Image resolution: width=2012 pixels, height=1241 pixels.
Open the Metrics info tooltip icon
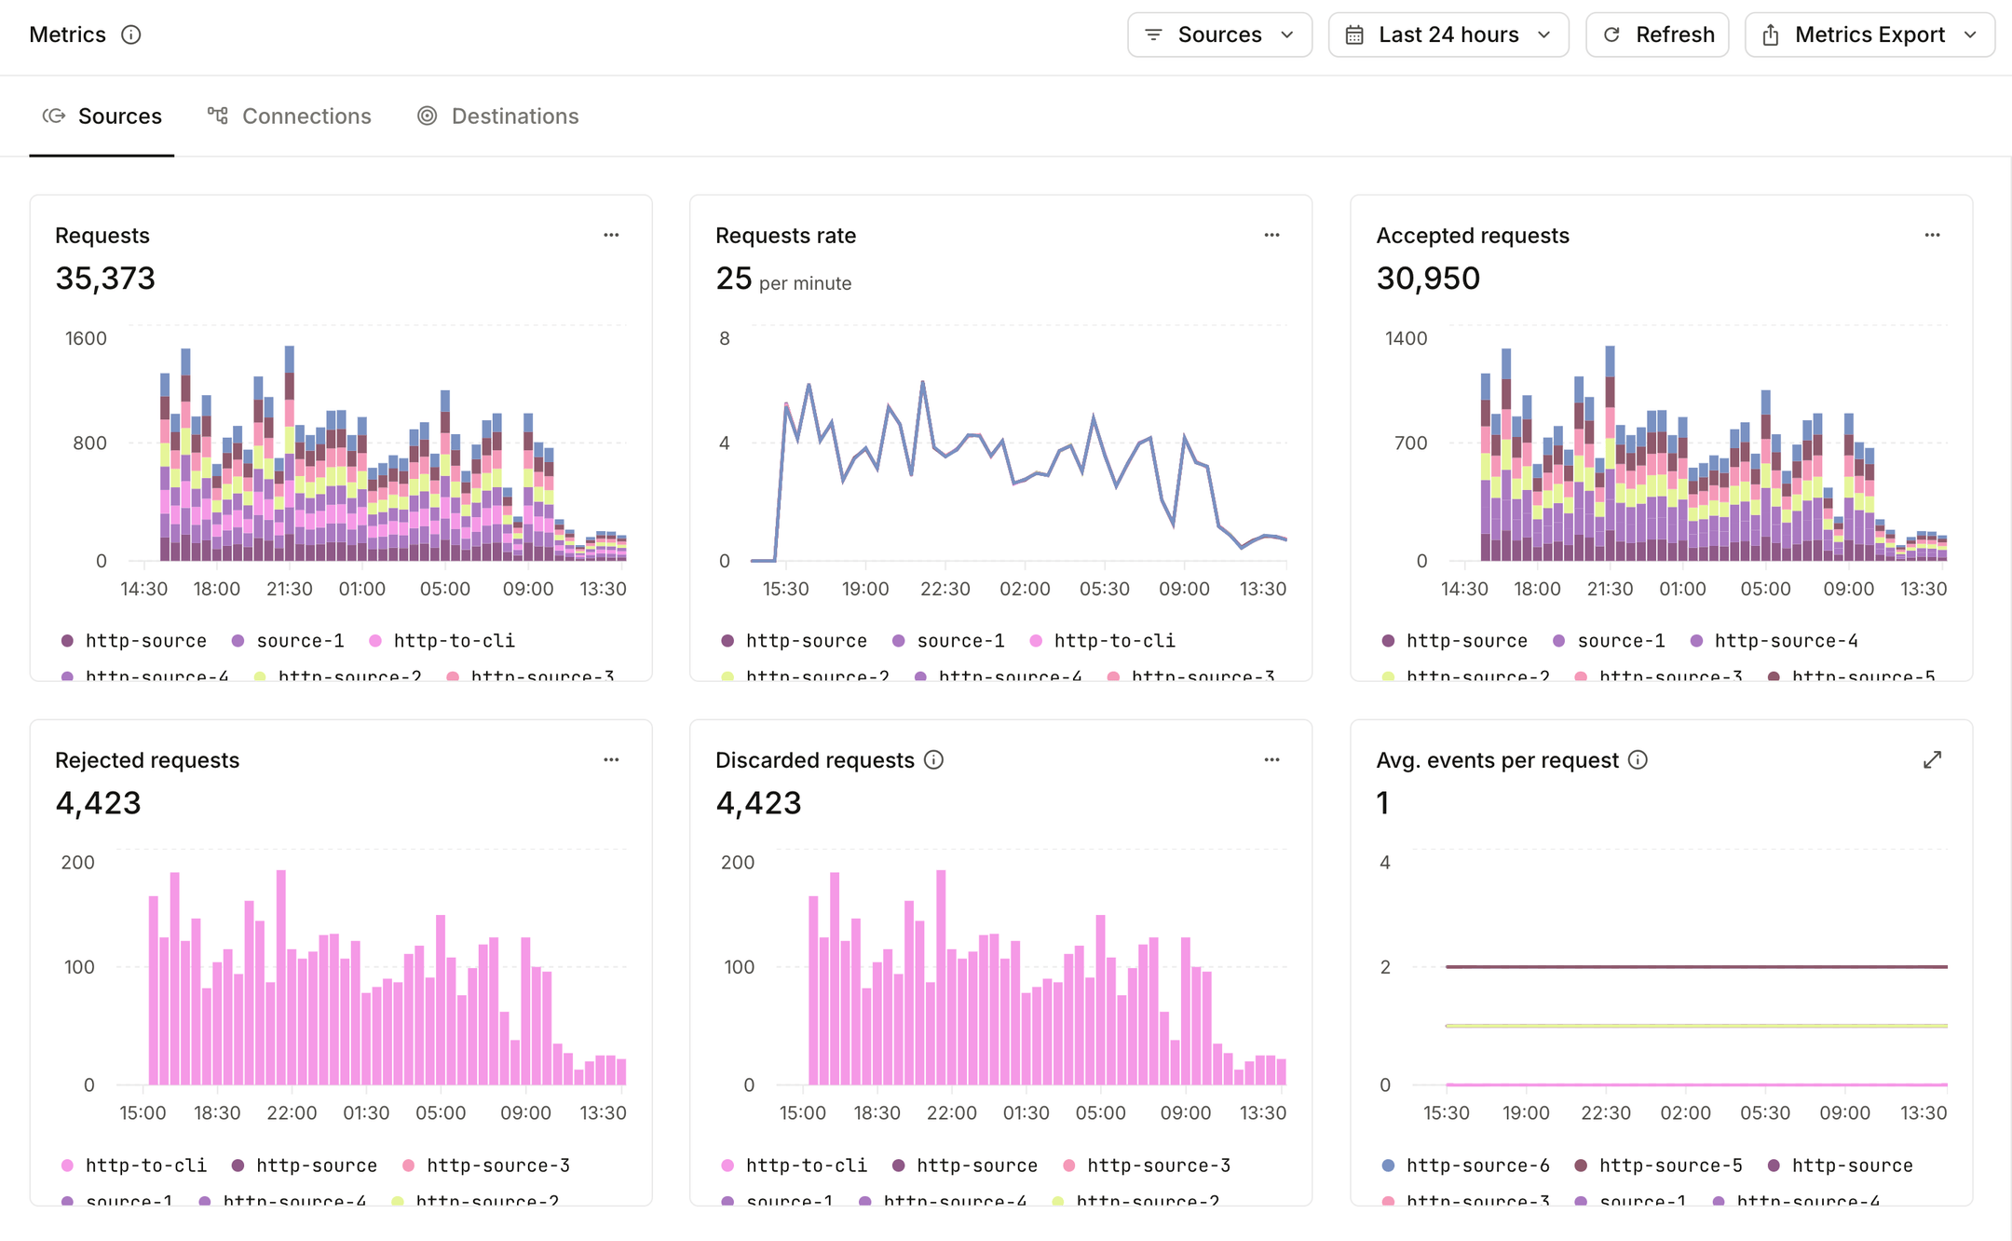pyautogui.click(x=131, y=34)
